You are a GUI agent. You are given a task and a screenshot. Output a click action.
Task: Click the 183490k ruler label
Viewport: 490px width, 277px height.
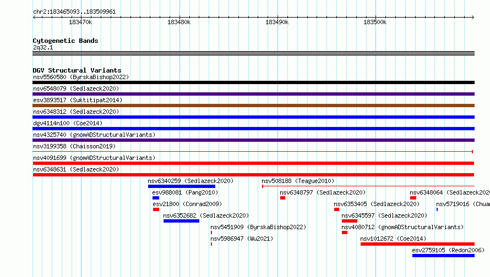(277, 22)
